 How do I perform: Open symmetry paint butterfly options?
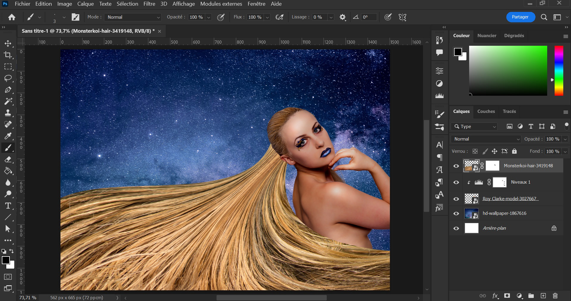[x=402, y=17]
